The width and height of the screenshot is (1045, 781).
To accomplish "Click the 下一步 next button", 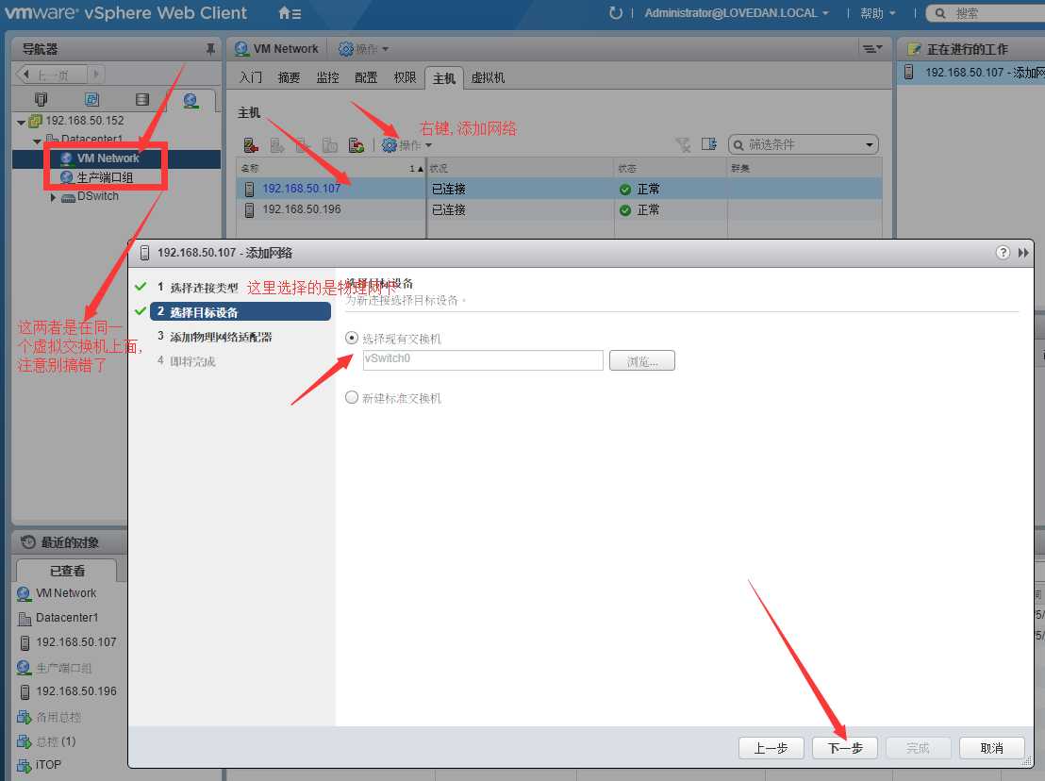I will point(844,748).
